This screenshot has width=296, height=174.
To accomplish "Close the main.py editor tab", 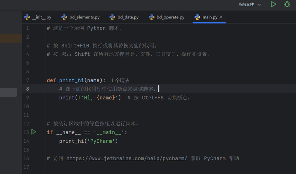I will 221,17.
